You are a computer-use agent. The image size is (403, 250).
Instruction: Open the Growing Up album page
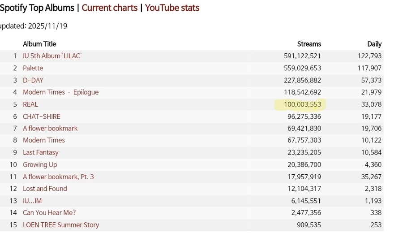click(40, 164)
